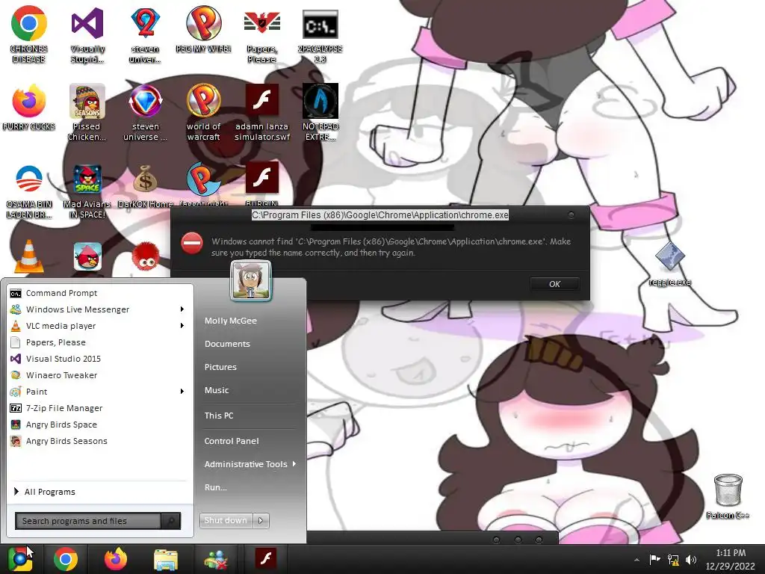Expand the VLC media player jump list arrow
Viewport: 765px width, 574px height.
(x=182, y=326)
